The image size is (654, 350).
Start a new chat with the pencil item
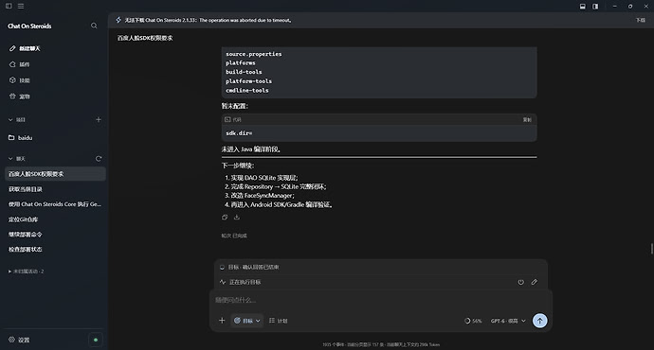(25, 48)
